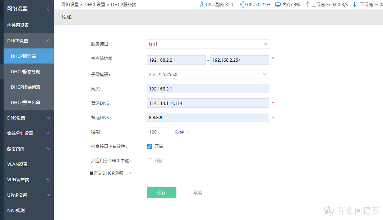
Task: Click the CPU temperature thermometer icon
Action: pos(202,4)
